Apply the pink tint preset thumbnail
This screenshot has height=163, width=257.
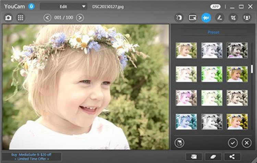tap(186, 98)
